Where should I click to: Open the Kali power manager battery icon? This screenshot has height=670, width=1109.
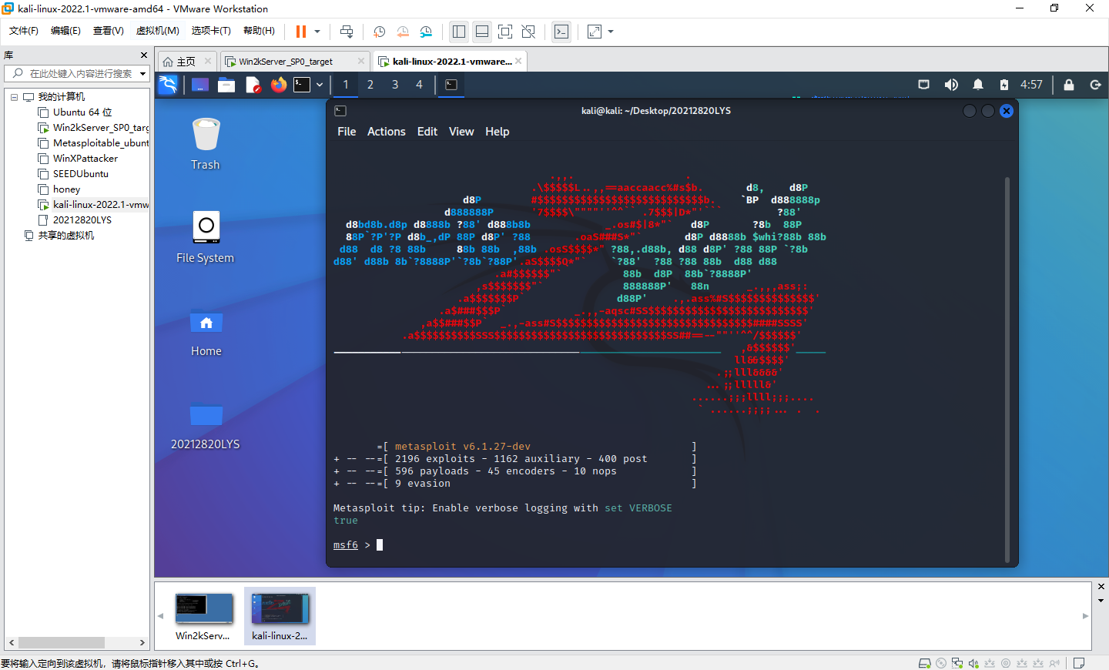click(1004, 85)
